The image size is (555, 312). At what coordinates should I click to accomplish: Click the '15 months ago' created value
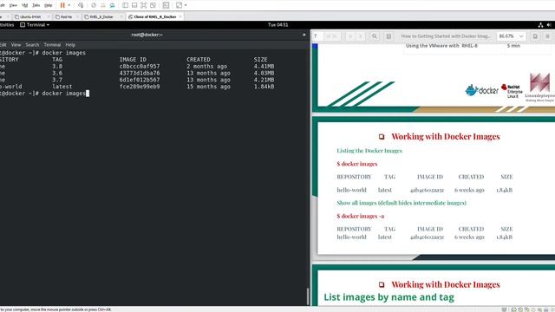(208, 87)
